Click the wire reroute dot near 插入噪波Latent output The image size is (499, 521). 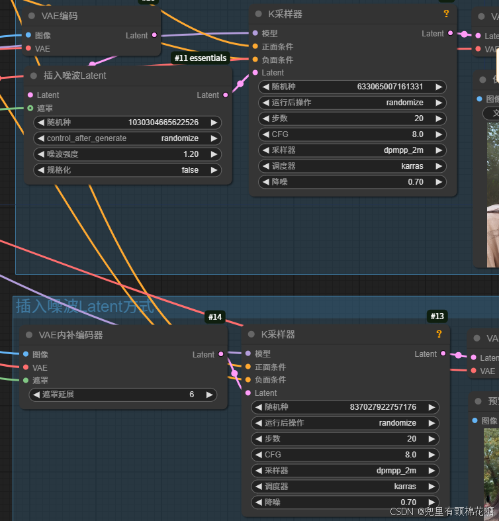tap(240, 83)
